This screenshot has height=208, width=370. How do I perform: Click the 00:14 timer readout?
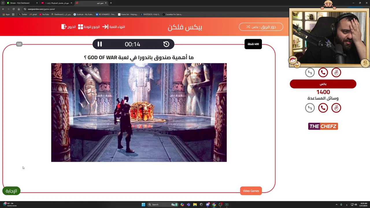[x=132, y=44]
